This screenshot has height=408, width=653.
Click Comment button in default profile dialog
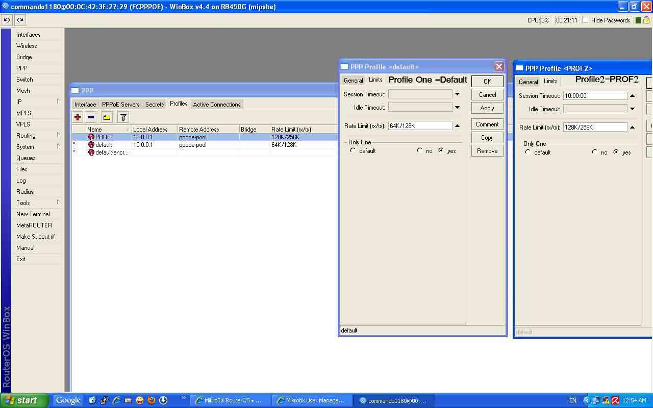487,124
